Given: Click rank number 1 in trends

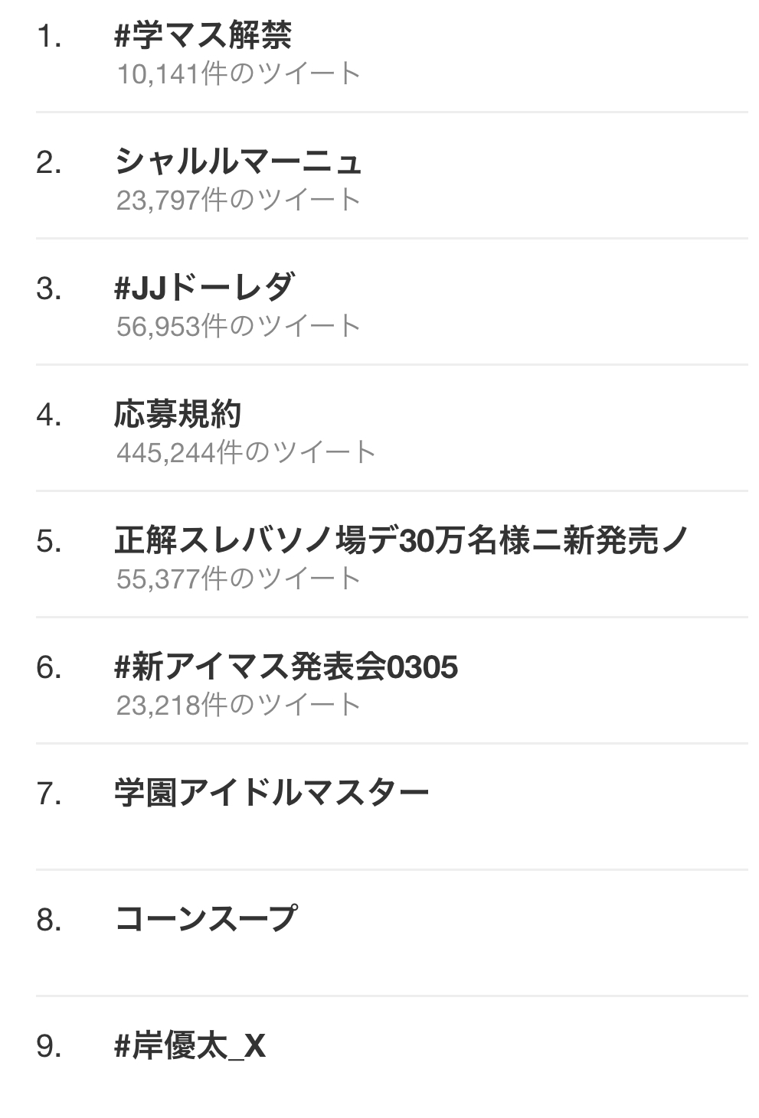Looking at the screenshot, I should [48, 37].
